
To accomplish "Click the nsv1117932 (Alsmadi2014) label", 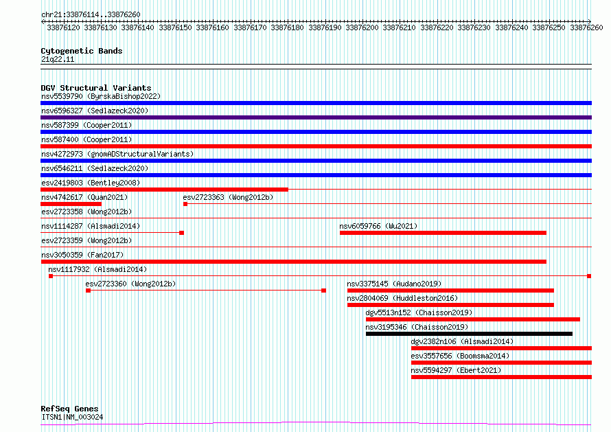I will (97, 269).
